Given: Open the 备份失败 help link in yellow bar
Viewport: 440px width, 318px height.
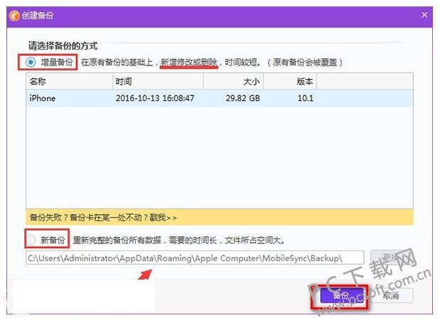Looking at the screenshot, I should [102, 217].
